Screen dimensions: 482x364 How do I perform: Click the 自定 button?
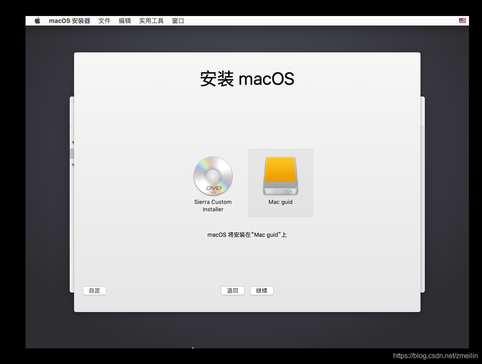94,290
